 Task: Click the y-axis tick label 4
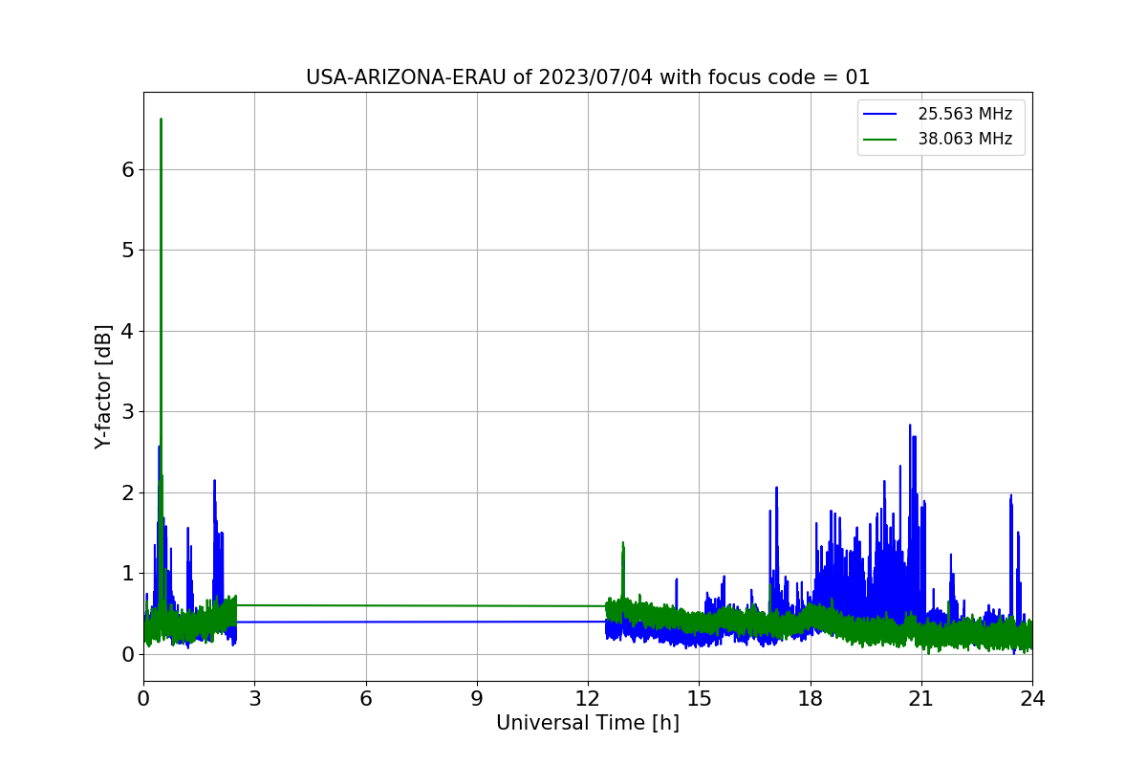coord(128,331)
